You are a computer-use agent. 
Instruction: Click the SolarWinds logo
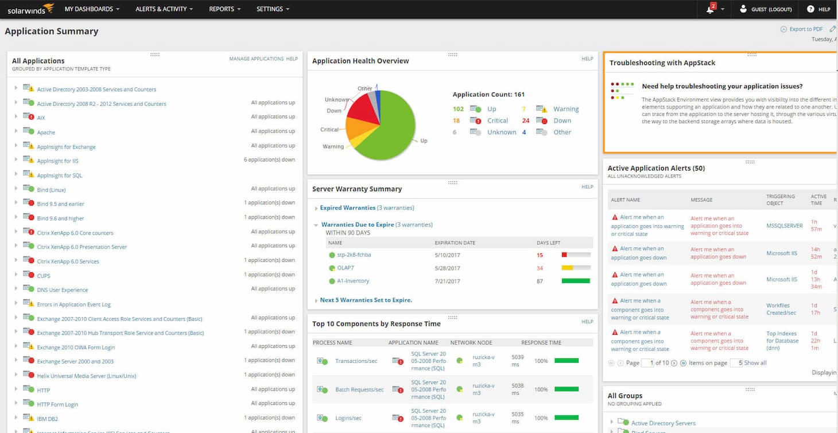(x=31, y=9)
